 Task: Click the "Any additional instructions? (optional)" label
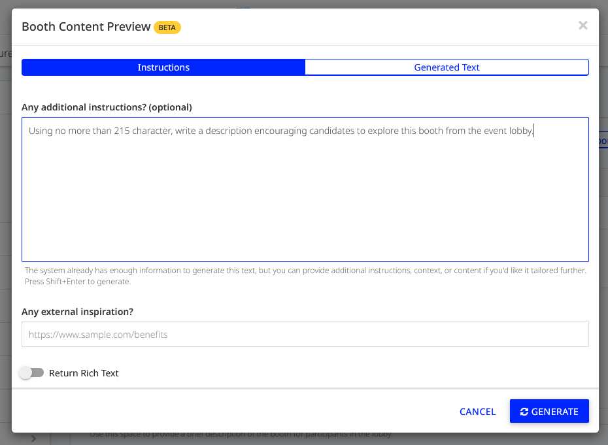click(x=107, y=107)
